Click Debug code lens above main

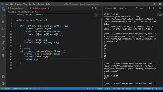pos(27,48)
